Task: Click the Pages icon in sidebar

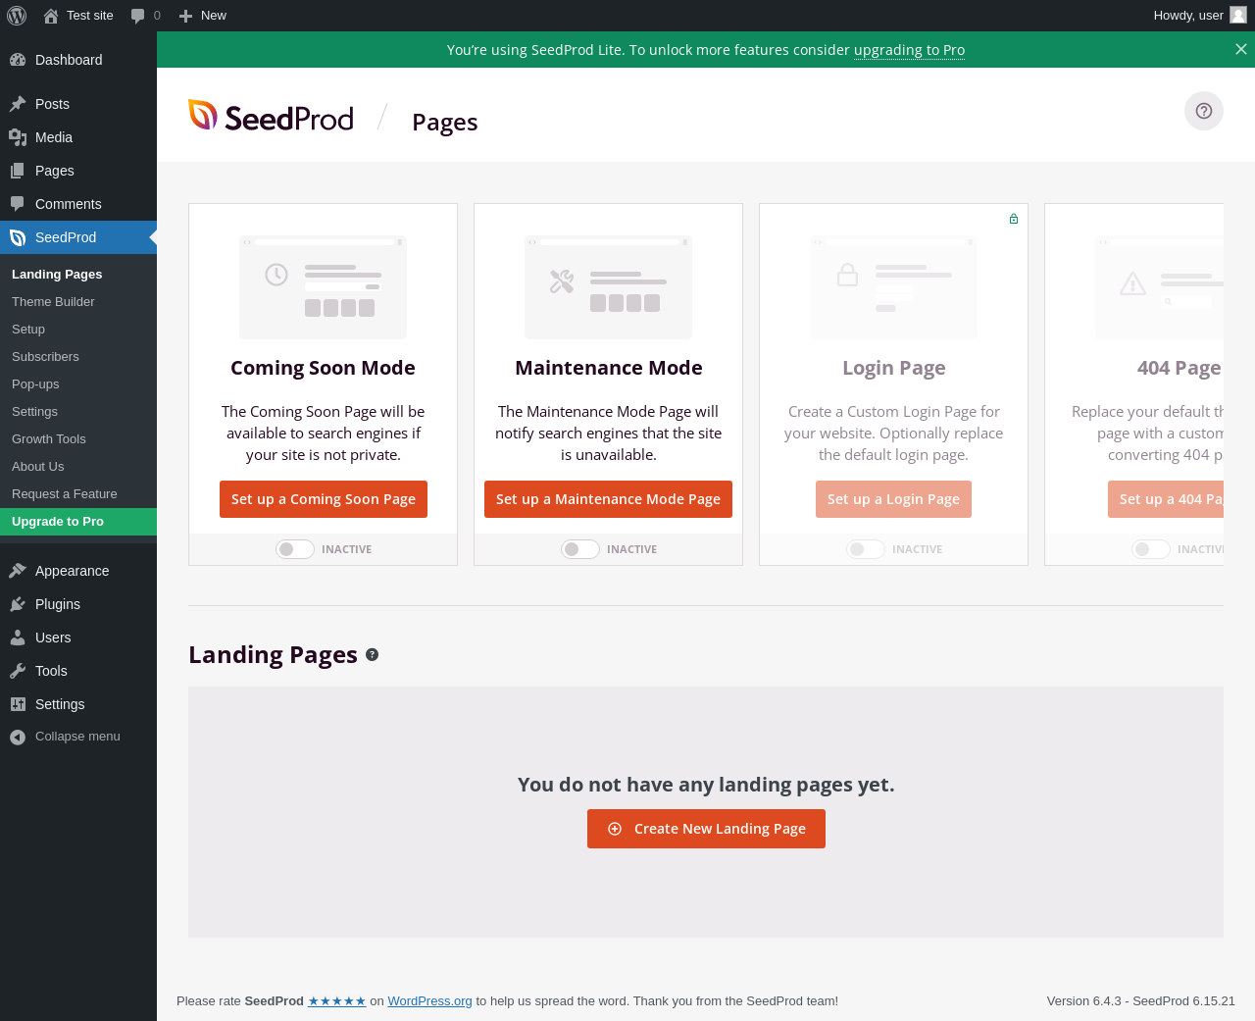Action: [18, 171]
